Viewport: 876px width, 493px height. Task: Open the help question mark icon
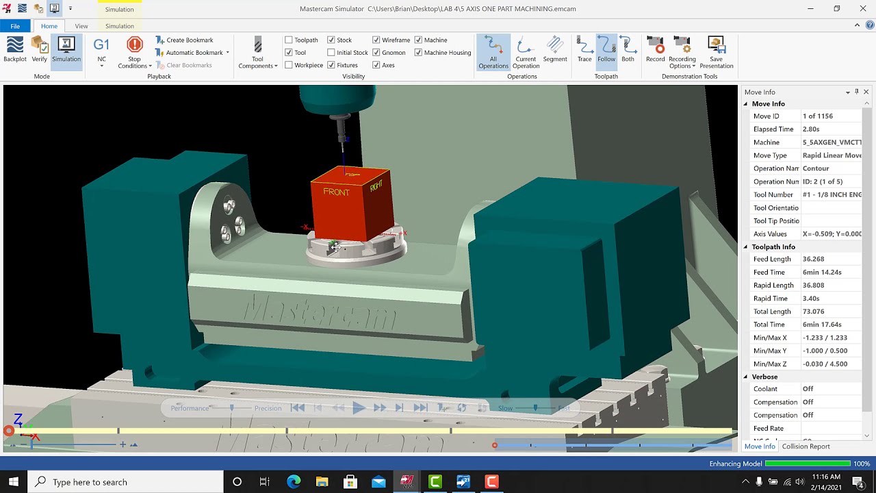pos(870,25)
